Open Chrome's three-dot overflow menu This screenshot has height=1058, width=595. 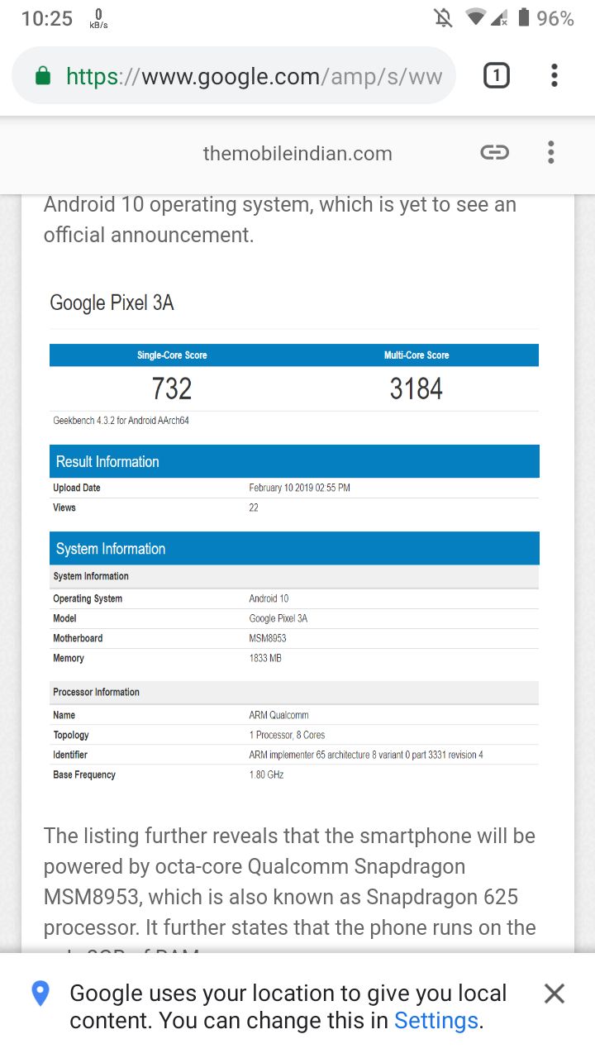pyautogui.click(x=554, y=76)
